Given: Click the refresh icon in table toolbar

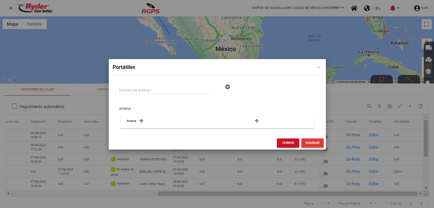Looking at the screenshot, I should [x=420, y=106].
